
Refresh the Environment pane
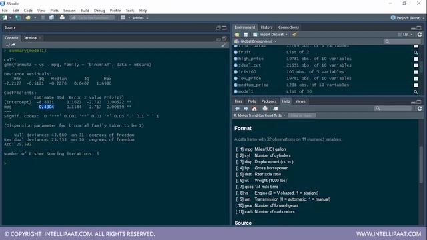point(420,35)
